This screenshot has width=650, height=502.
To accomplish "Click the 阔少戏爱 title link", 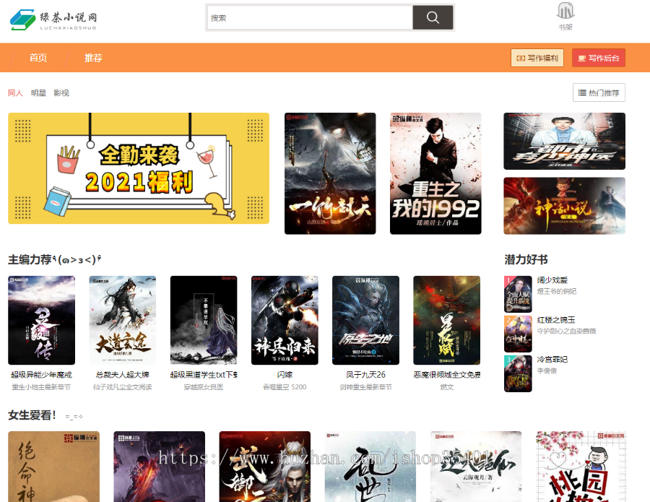I will coord(552,280).
